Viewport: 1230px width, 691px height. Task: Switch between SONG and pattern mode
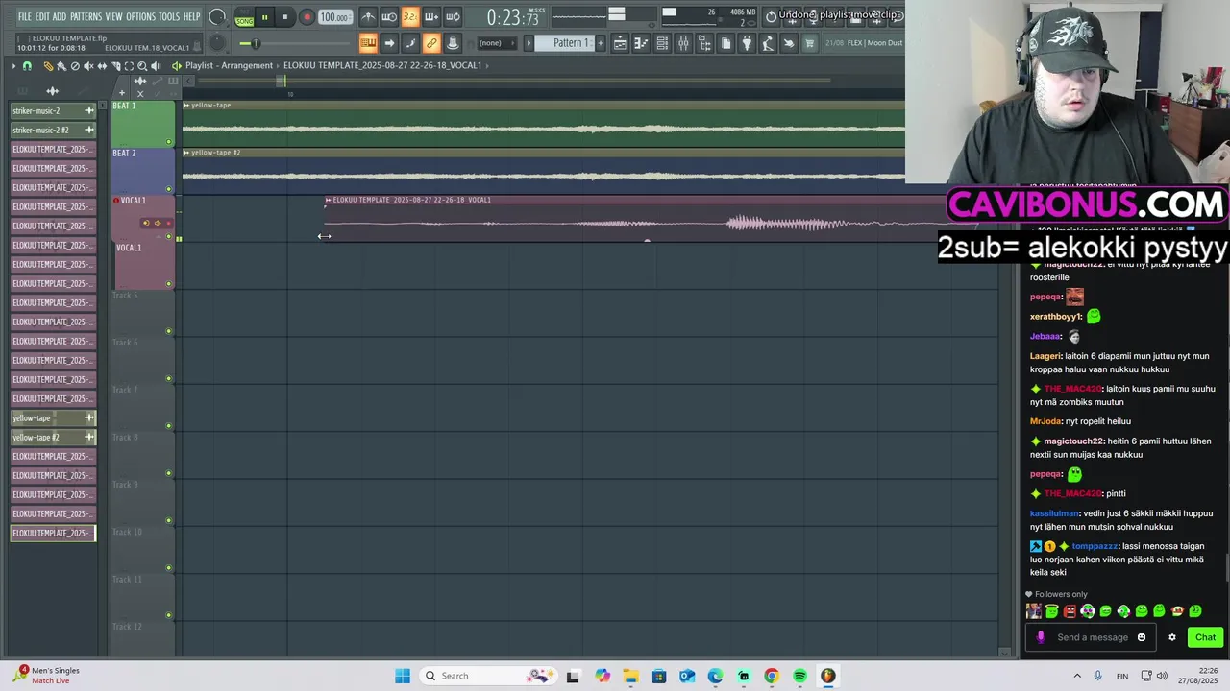point(244,18)
